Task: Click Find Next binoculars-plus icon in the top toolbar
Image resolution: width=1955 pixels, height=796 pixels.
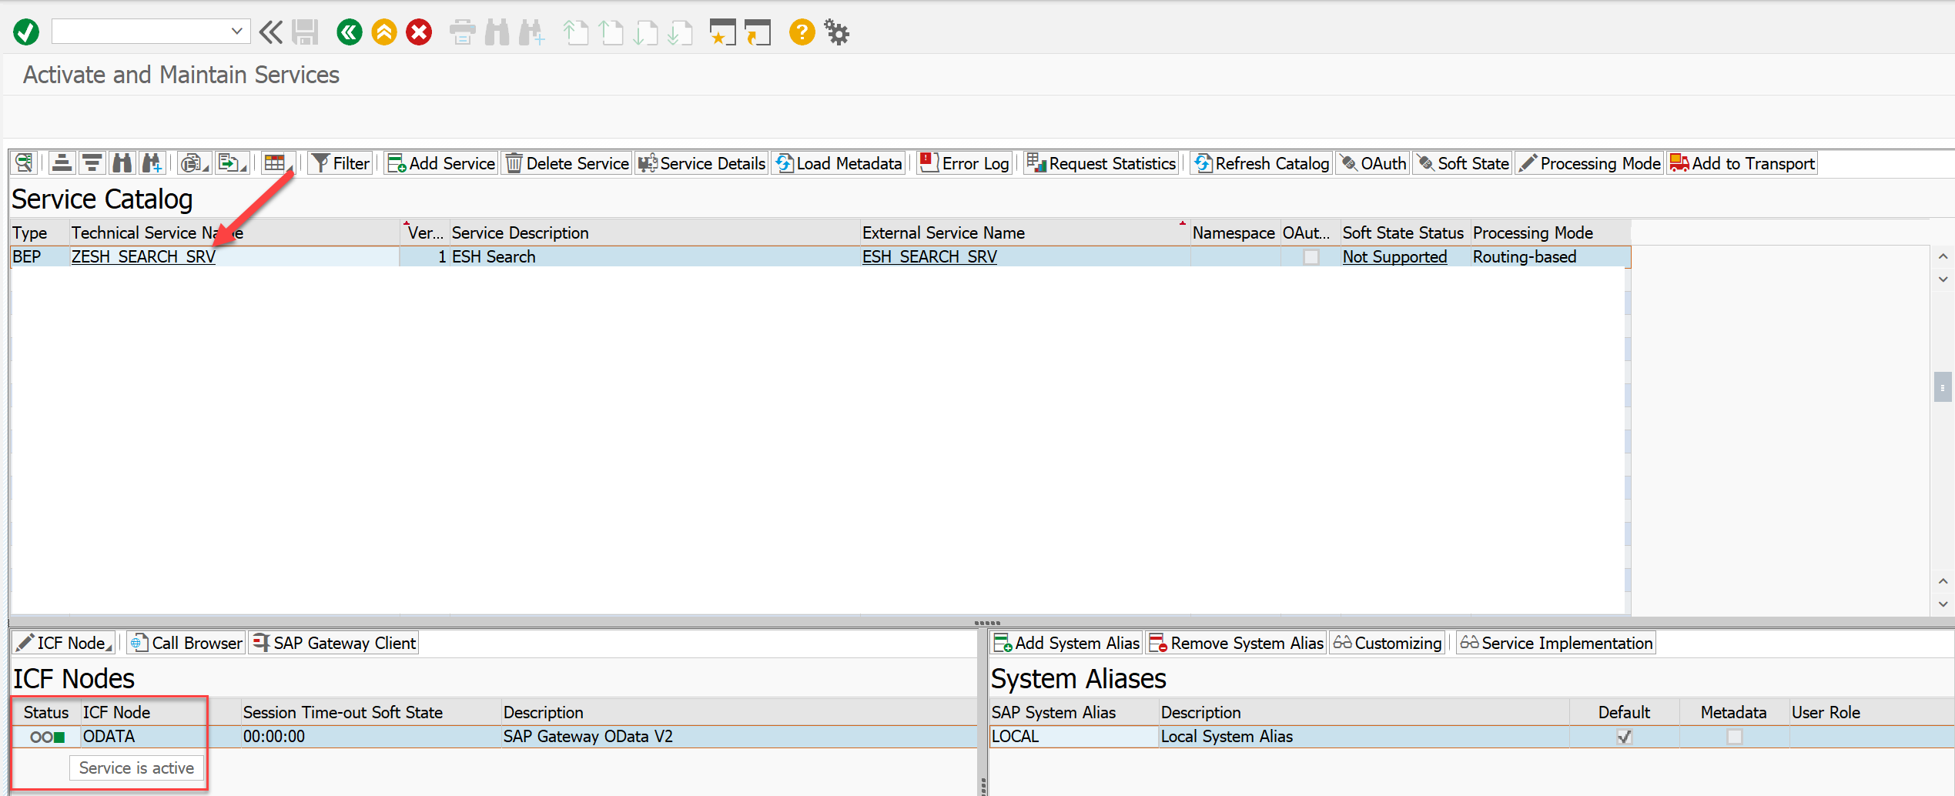Action: [531, 32]
